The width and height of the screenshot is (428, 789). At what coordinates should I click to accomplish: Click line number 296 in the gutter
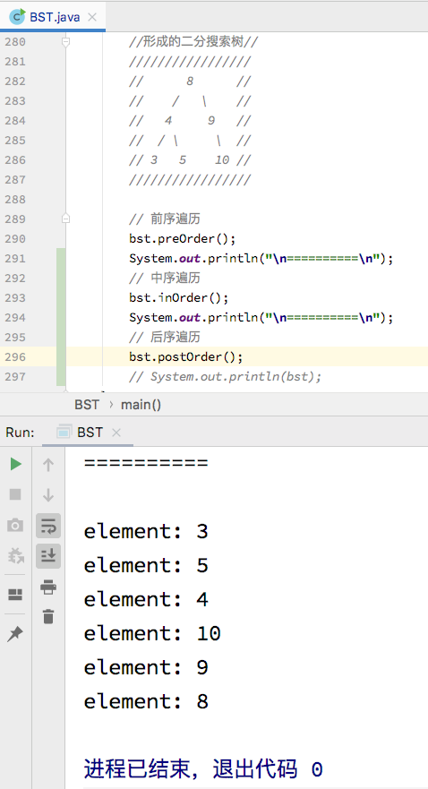pyautogui.click(x=15, y=356)
